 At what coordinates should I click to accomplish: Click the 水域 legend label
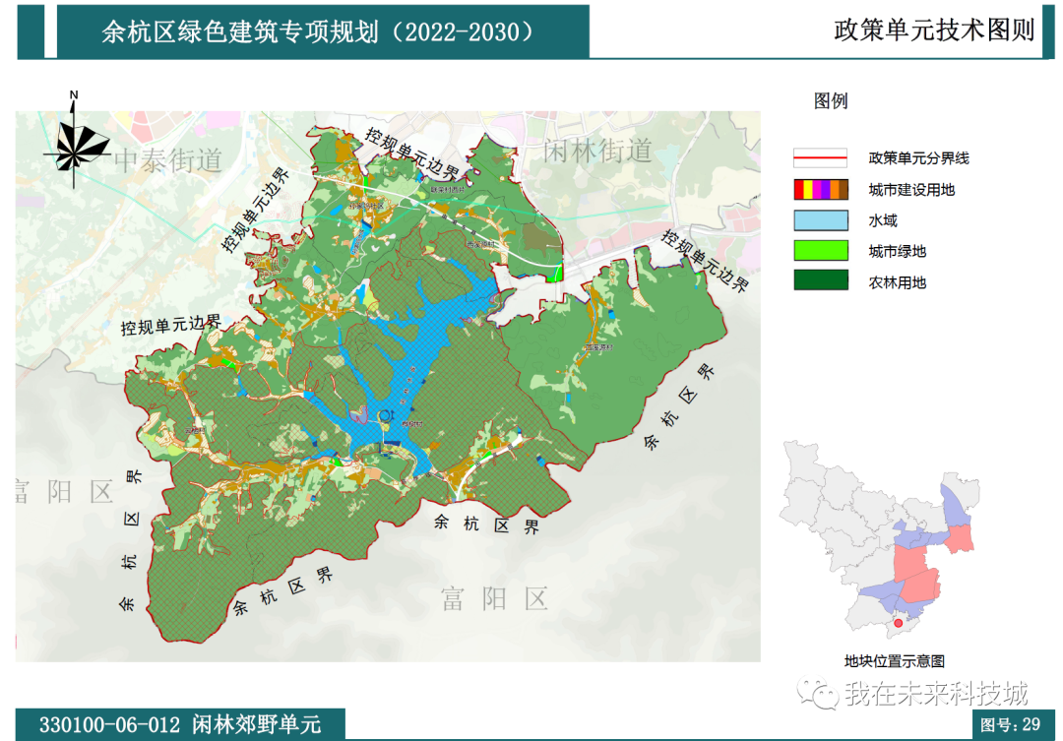tap(883, 220)
